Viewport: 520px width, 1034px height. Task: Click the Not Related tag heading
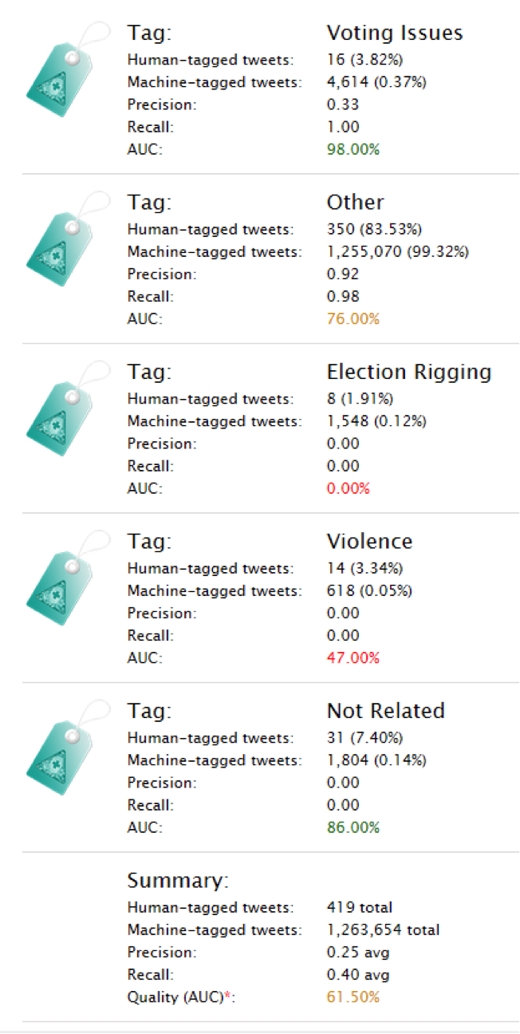[x=386, y=711]
